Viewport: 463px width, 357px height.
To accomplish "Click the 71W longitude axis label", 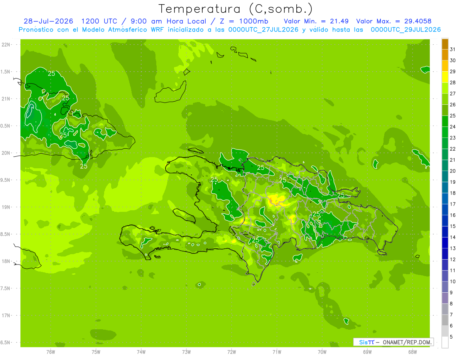I will tap(277, 351).
